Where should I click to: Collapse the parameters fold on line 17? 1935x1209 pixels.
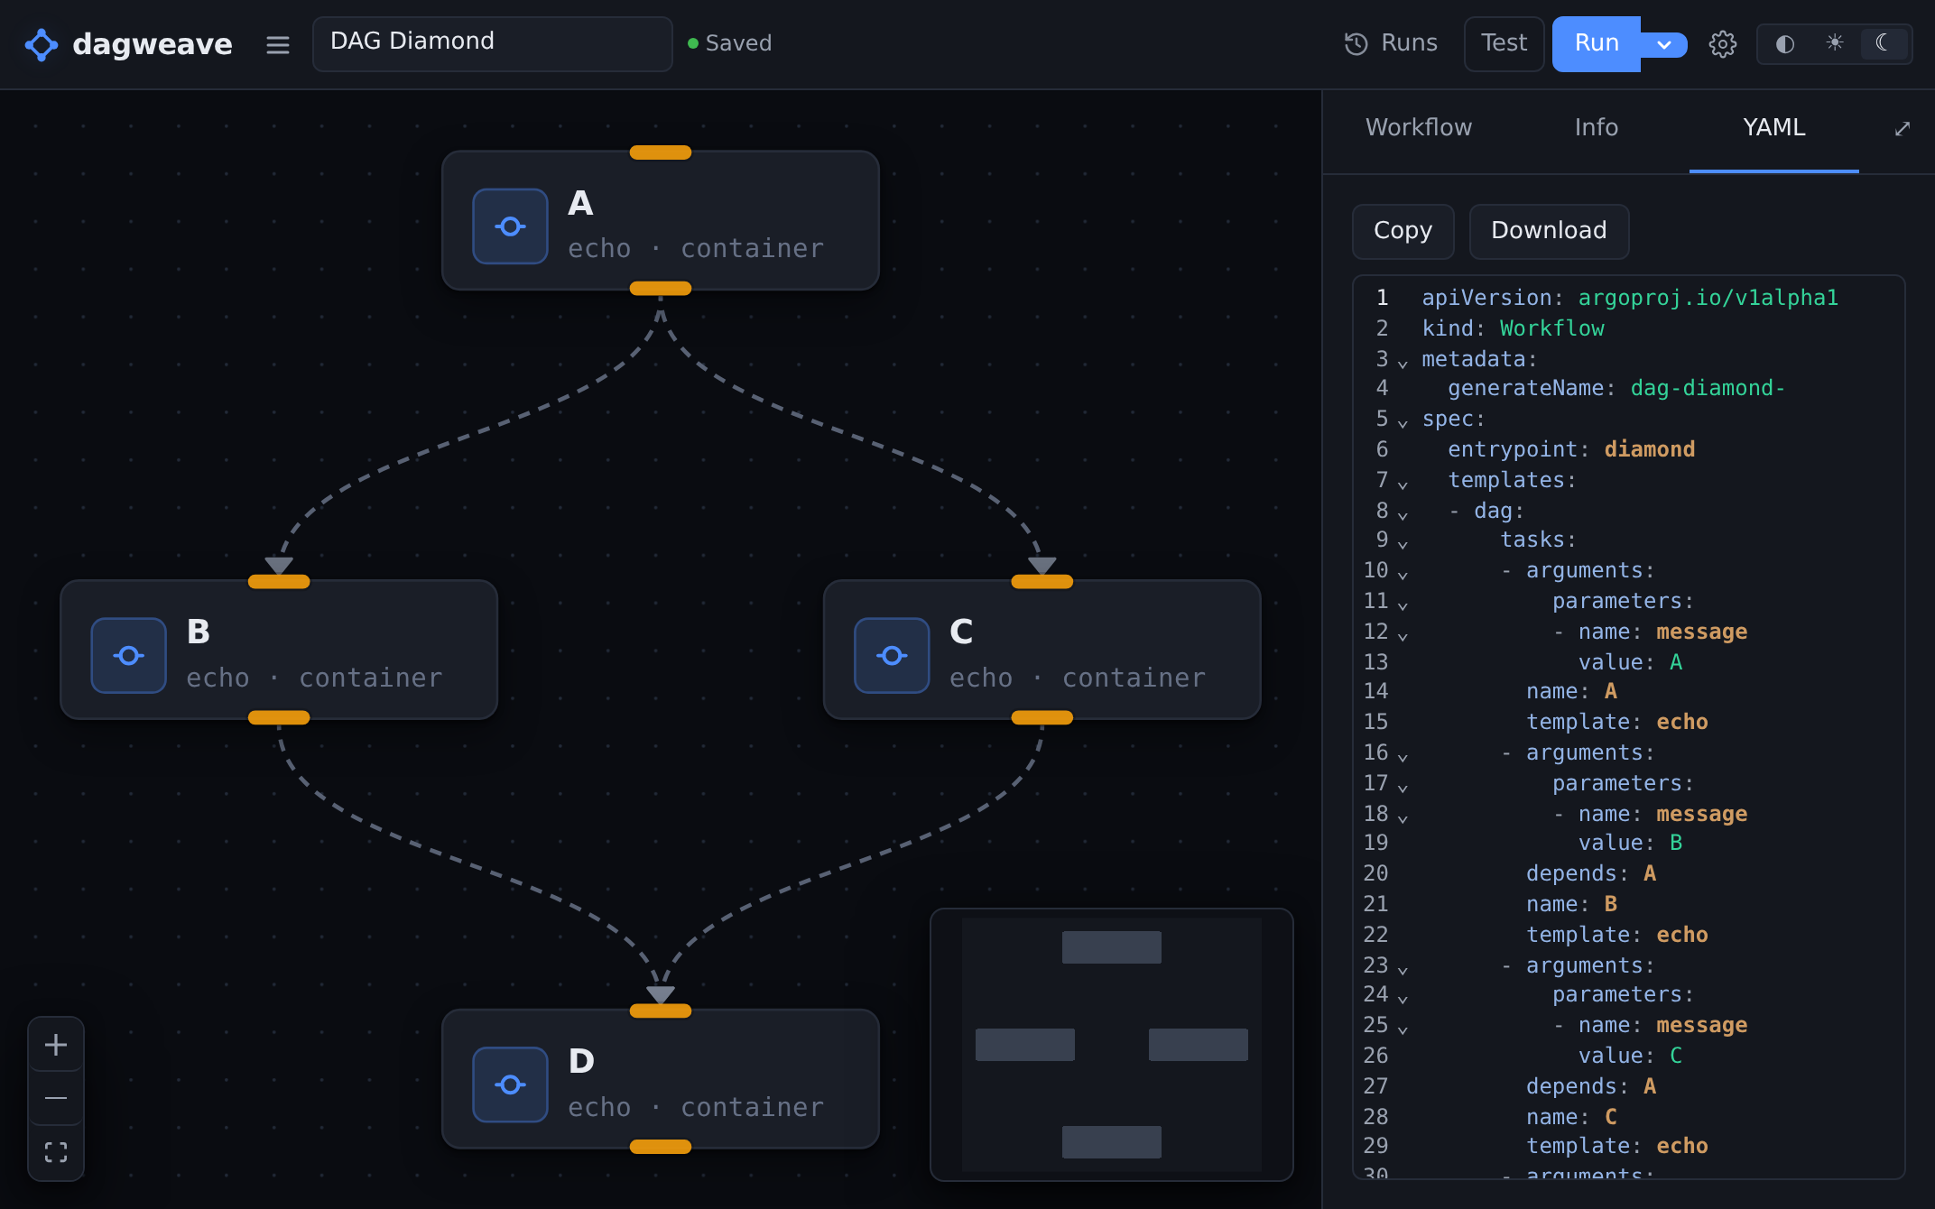(1403, 788)
